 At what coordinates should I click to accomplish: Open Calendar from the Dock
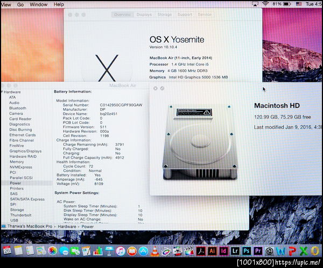click(7, 251)
